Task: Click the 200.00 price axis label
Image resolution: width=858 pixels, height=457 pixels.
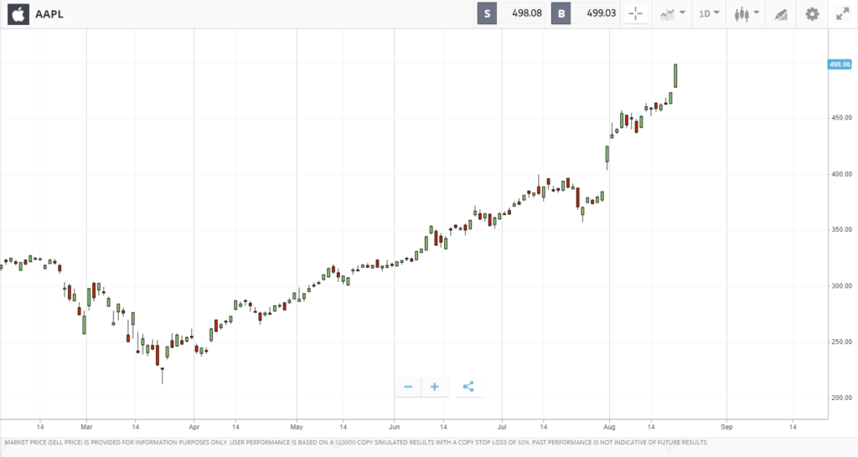Action: (x=841, y=398)
